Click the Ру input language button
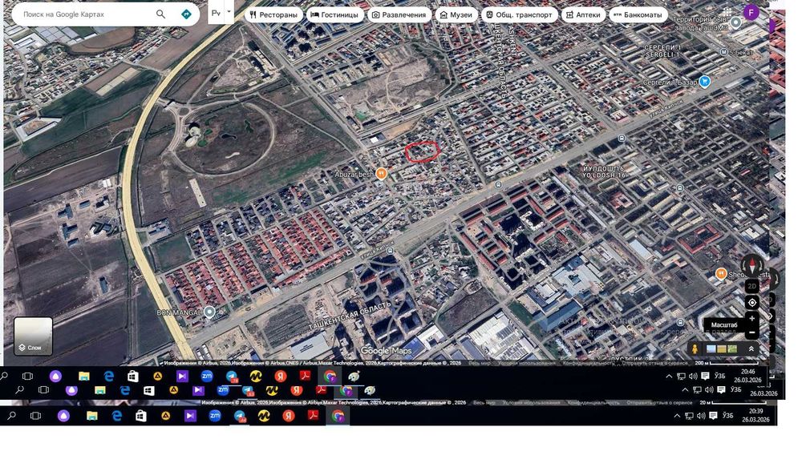Image resolution: width=802 pixels, height=451 pixels. pyautogui.click(x=216, y=13)
